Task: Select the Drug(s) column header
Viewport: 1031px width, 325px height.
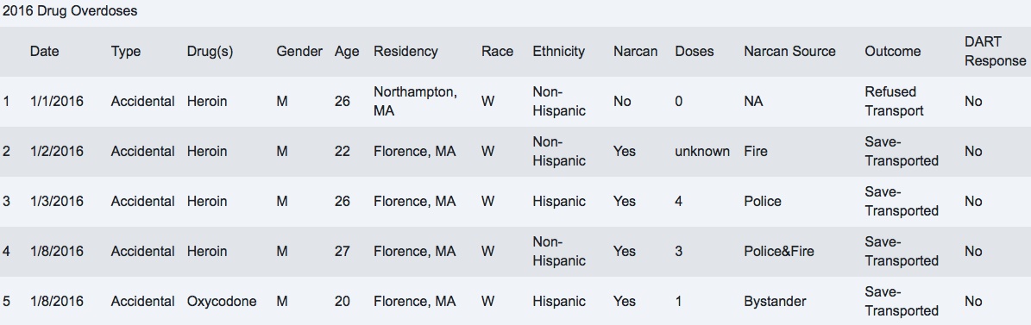Action: 210,51
